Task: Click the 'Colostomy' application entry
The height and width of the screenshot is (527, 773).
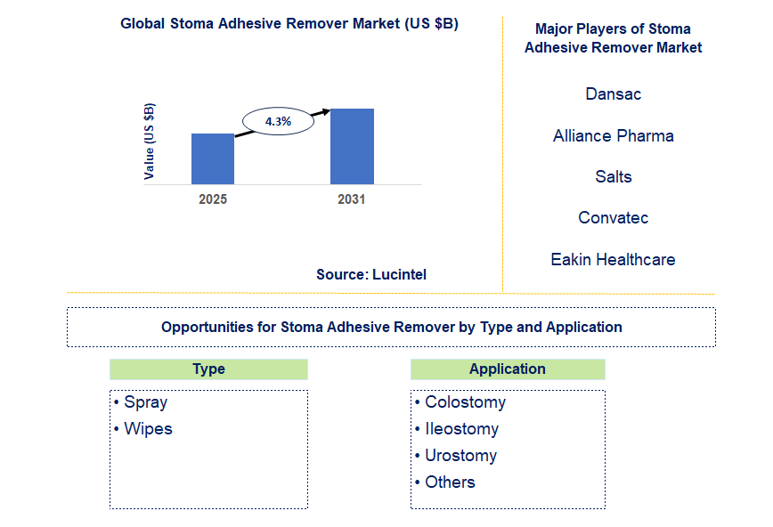Action: point(466,402)
